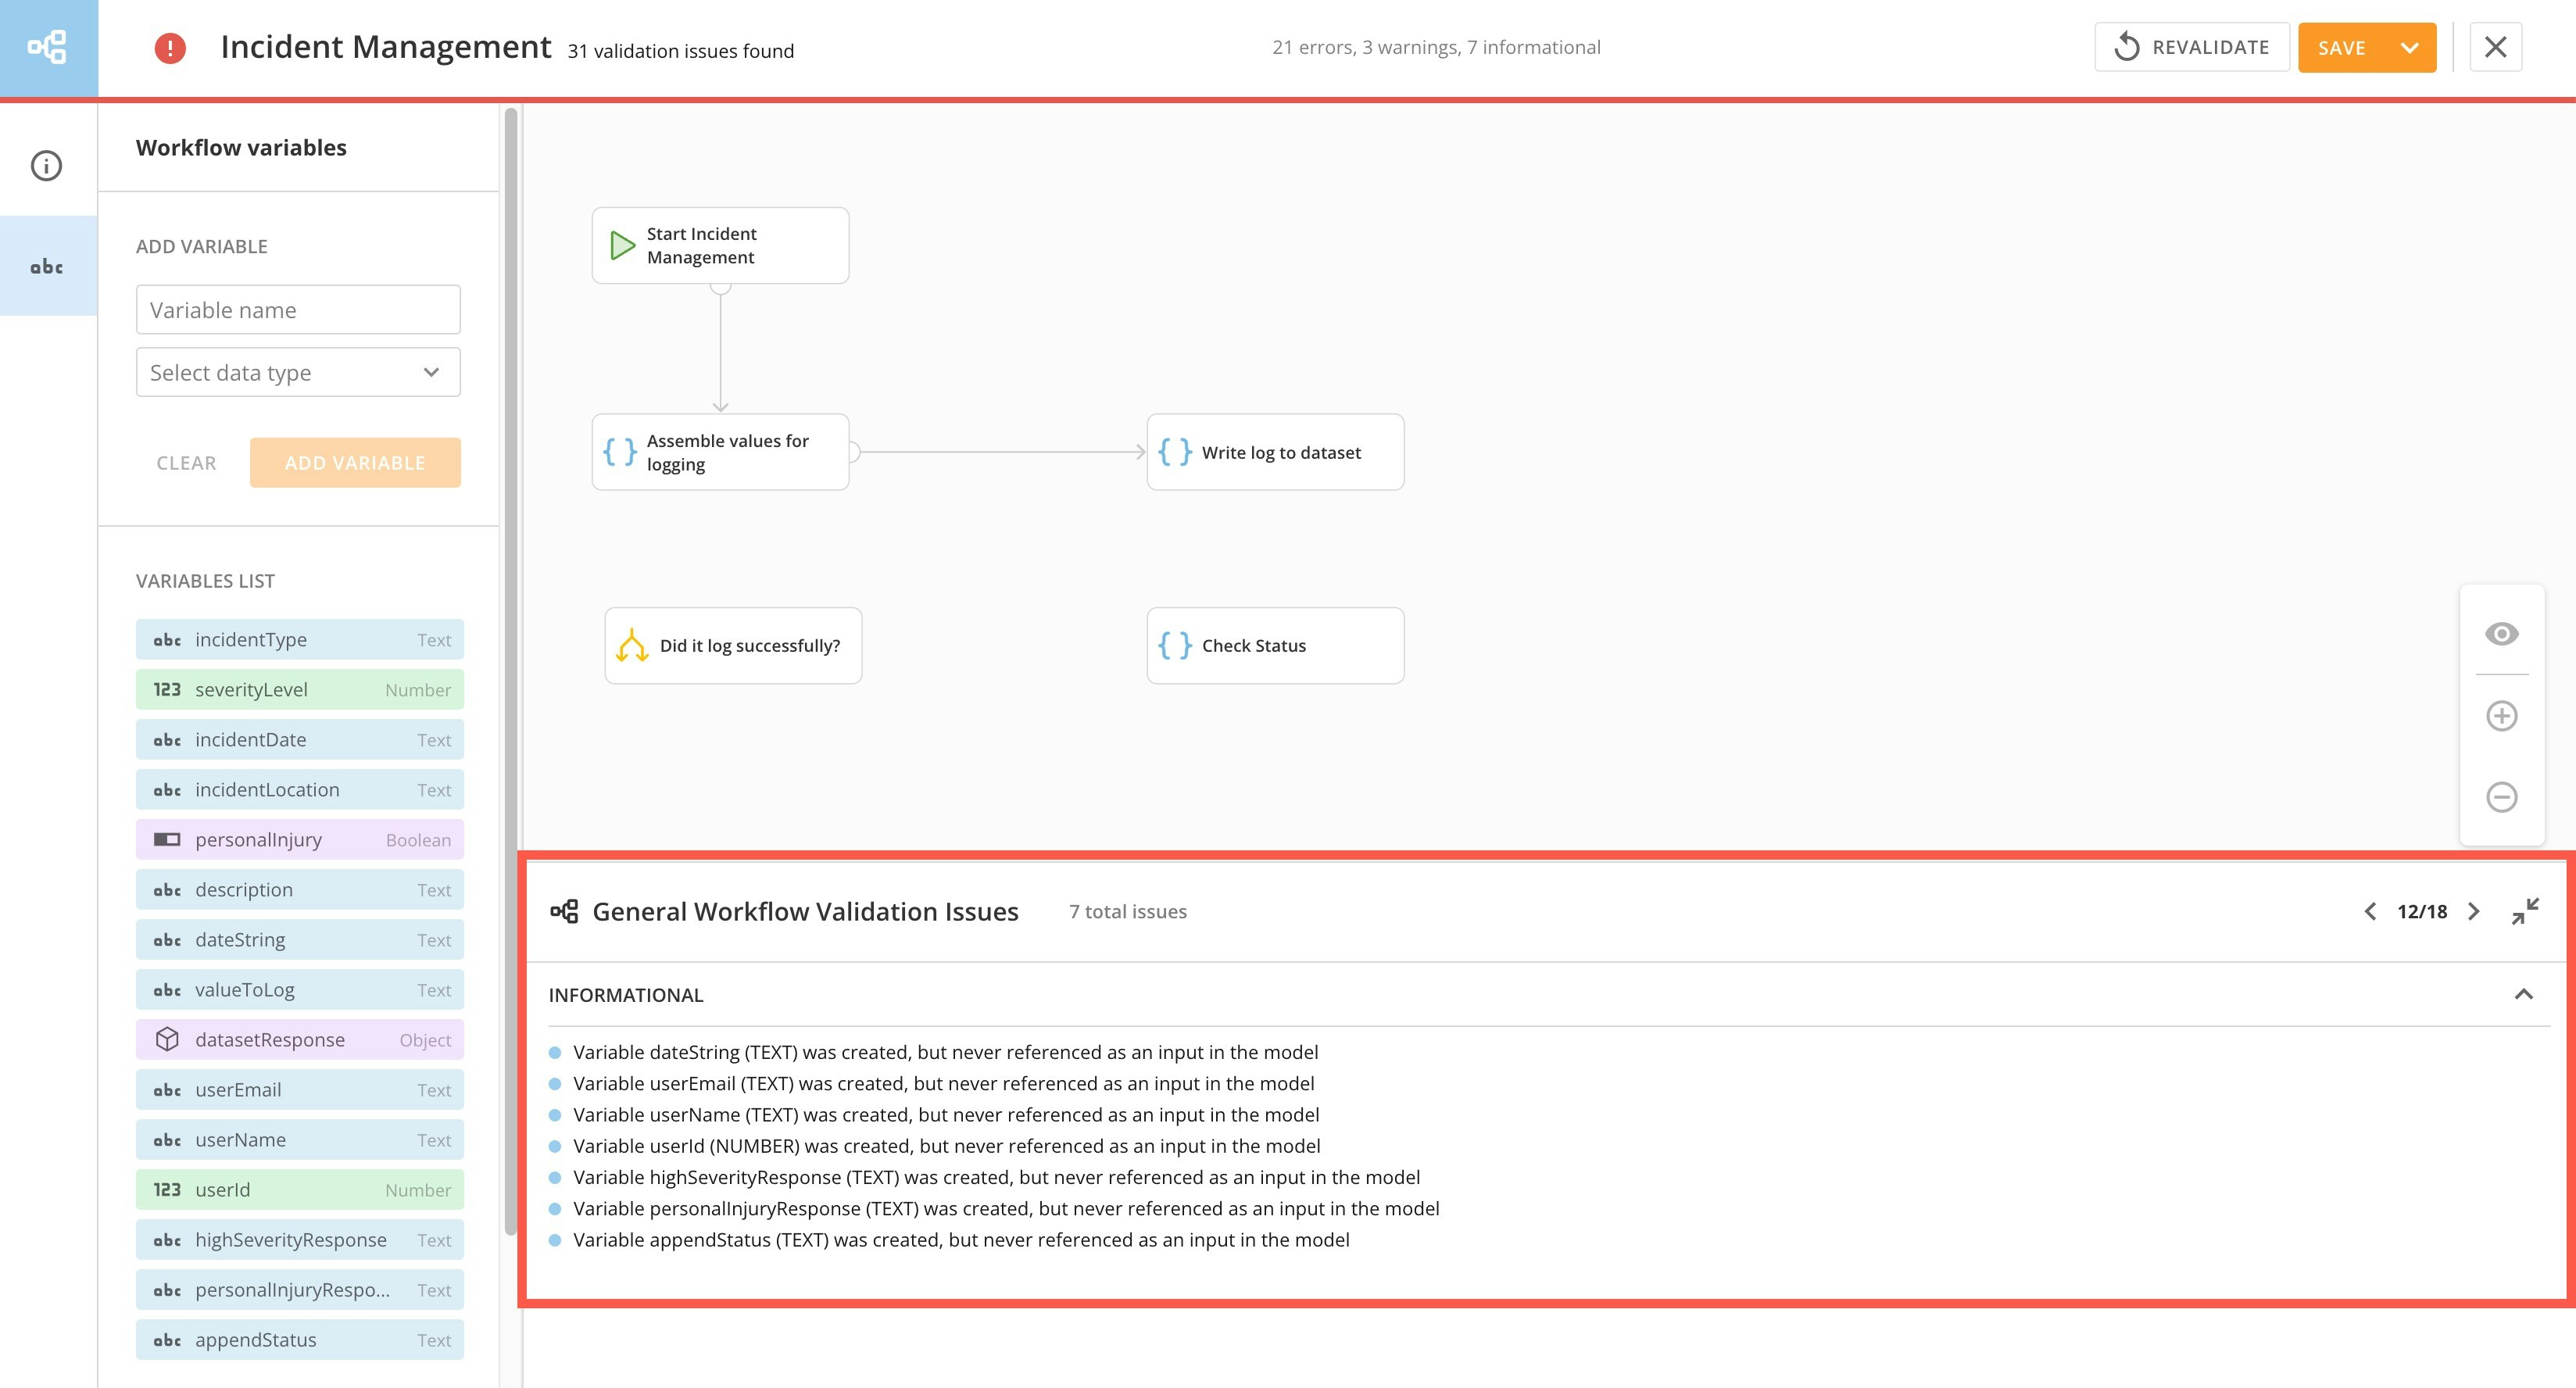Viewport: 2576px width, 1388px height.
Task: Click the Revalidate button
Action: coord(2191,47)
